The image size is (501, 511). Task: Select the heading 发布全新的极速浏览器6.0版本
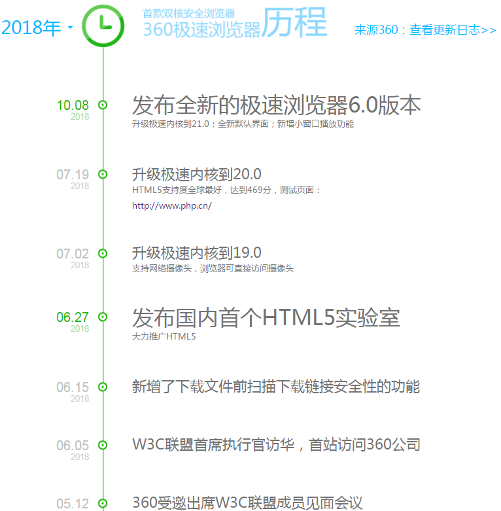point(276,105)
